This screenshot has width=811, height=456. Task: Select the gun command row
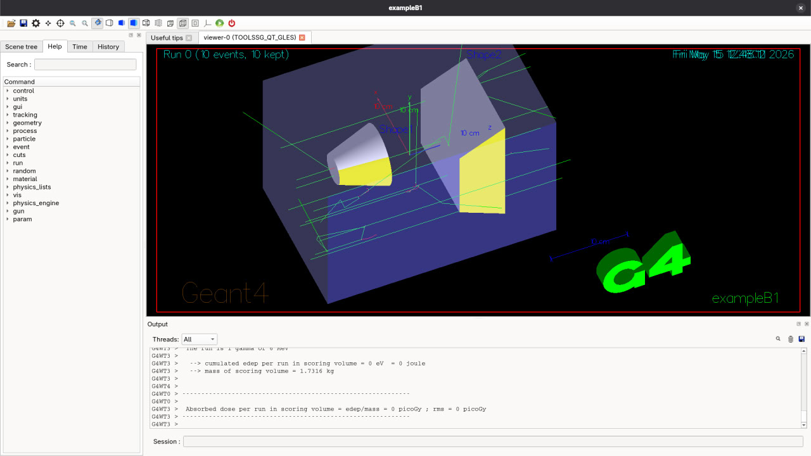click(x=72, y=211)
